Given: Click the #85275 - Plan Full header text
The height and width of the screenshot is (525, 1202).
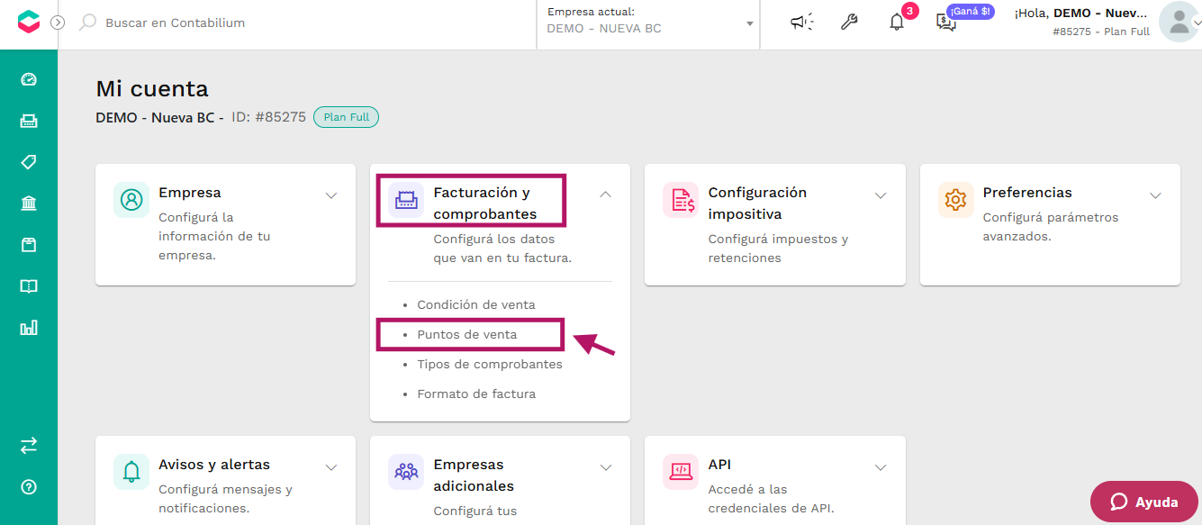Looking at the screenshot, I should click(x=1100, y=32).
